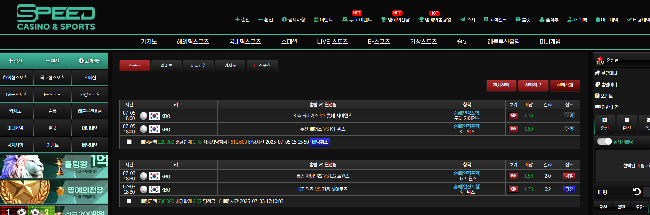Check the 220,000 bet slip checkbox

pyautogui.click(x=129, y=142)
